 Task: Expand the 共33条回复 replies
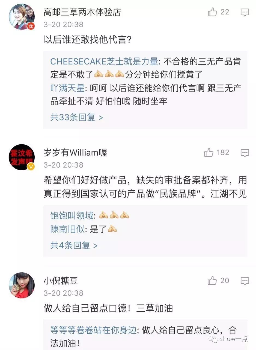(x=77, y=117)
